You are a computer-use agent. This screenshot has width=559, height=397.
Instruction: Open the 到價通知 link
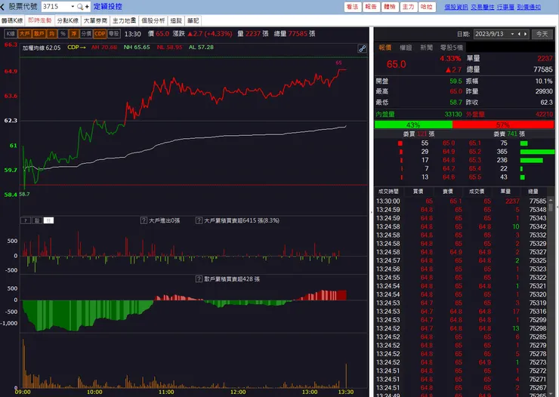529,7
